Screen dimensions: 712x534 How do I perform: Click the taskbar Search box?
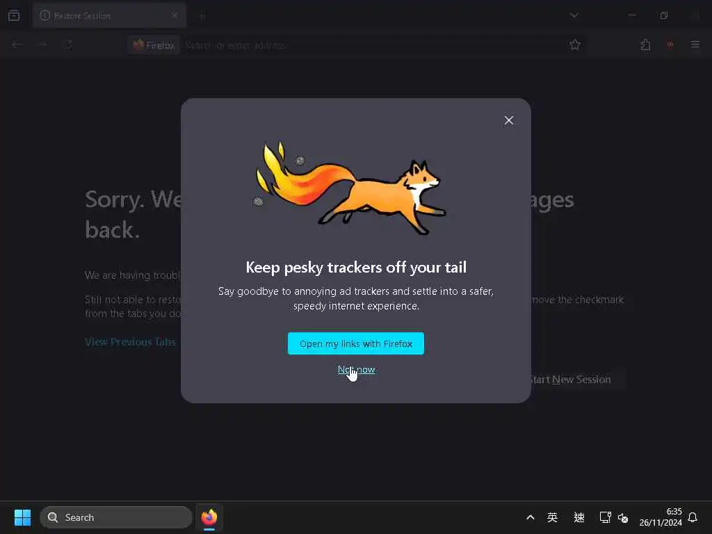click(116, 517)
